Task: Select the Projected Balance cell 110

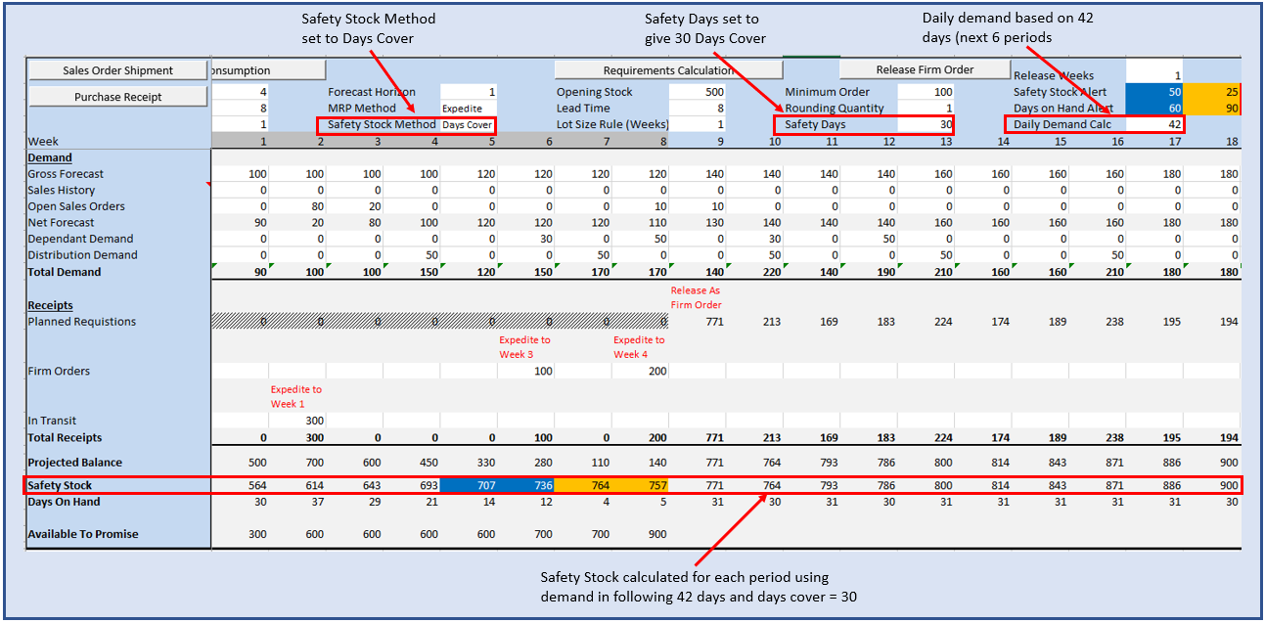Action: pos(583,463)
